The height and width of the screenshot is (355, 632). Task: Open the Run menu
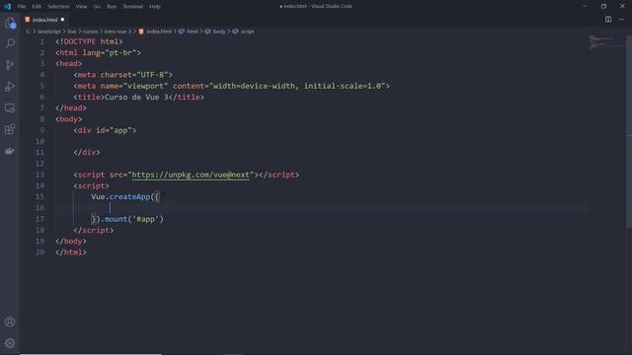coord(112,7)
